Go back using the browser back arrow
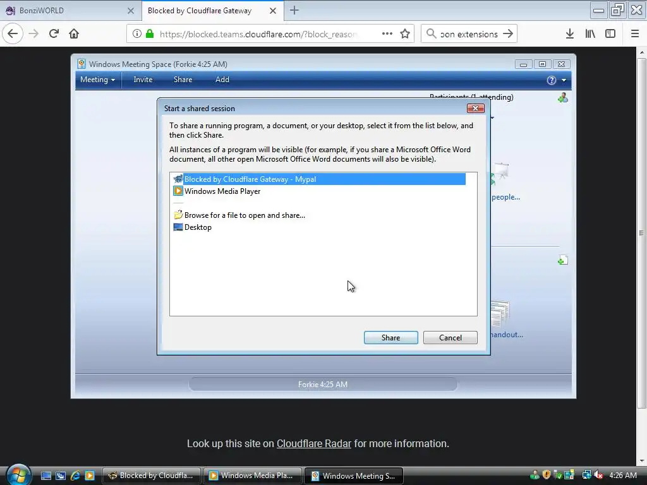The width and height of the screenshot is (647, 485). (x=13, y=34)
